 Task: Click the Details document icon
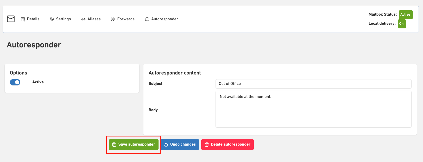(23, 19)
